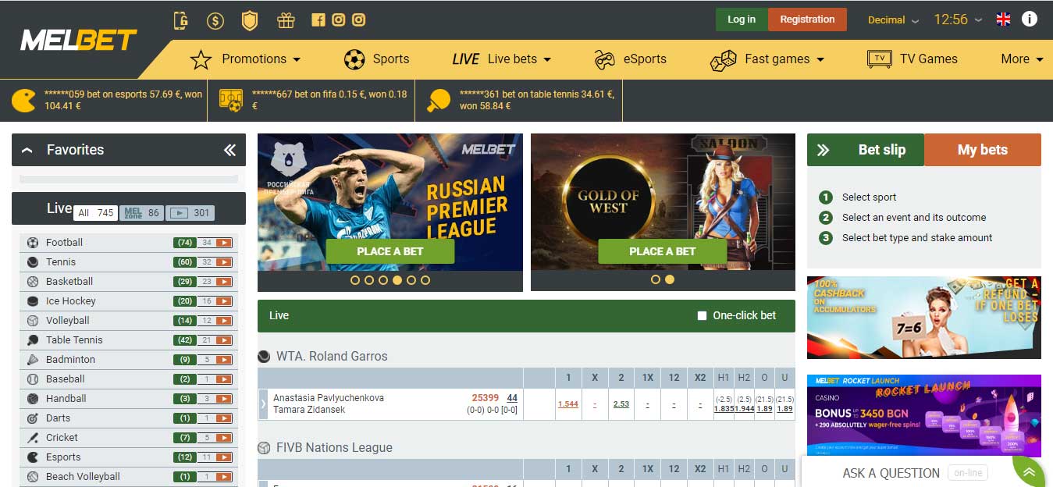
Task: Open the mobile app phone icon
Action: pyautogui.click(x=181, y=20)
